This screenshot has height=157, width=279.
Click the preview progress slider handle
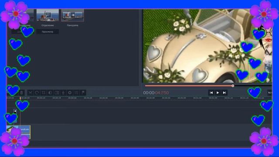pos(233,86)
